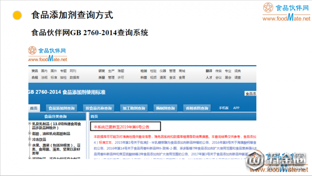Open the 专题 navigation link
This screenshot has width=312, height=176.
tap(63, 71)
